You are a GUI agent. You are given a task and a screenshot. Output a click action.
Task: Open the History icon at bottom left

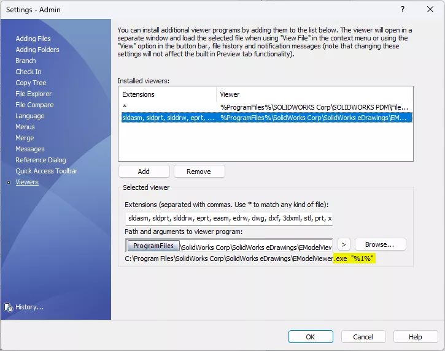pos(9,308)
